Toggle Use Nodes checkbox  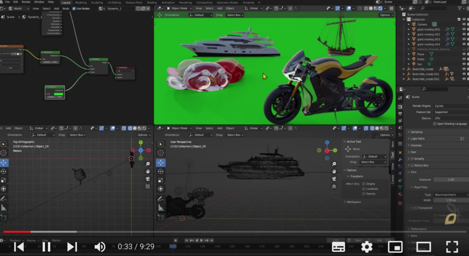[74, 8]
